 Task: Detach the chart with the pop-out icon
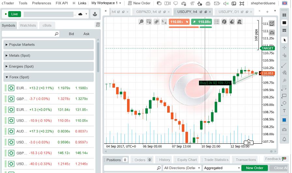tap(272, 24)
